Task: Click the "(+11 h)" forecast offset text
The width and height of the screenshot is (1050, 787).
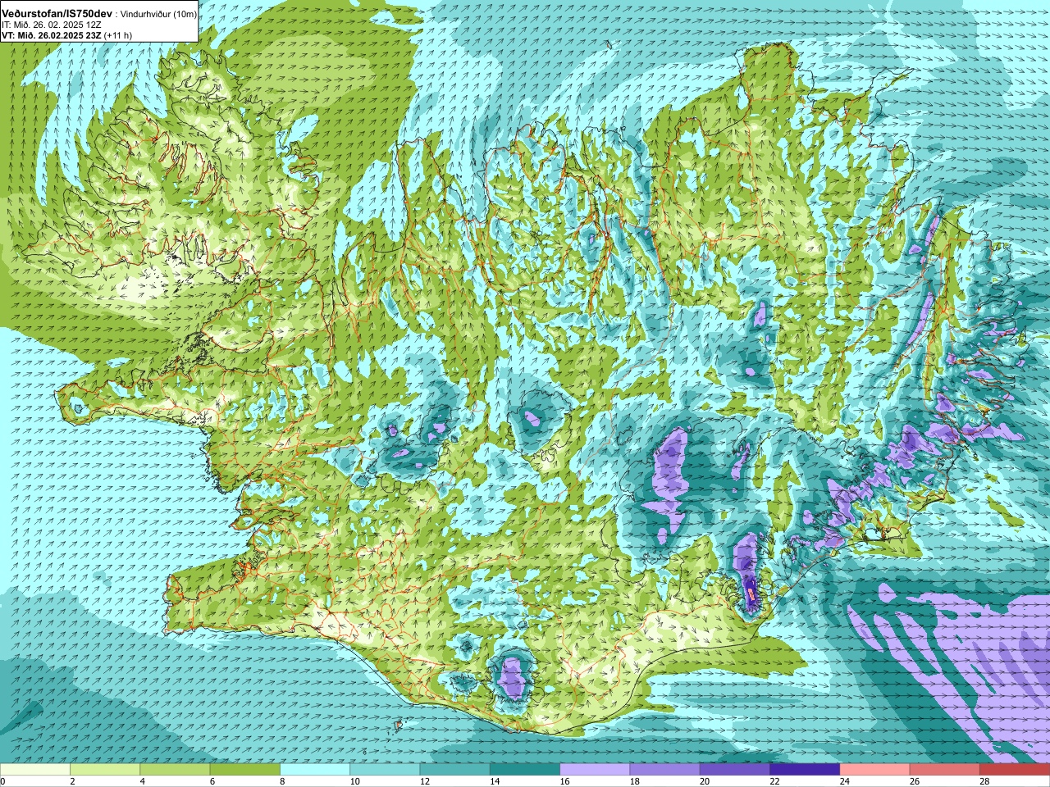Action: [x=118, y=35]
